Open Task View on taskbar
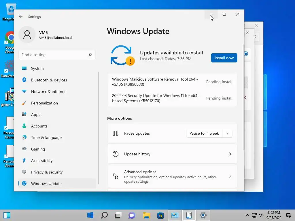This screenshot has height=221, width=295. click(118, 215)
